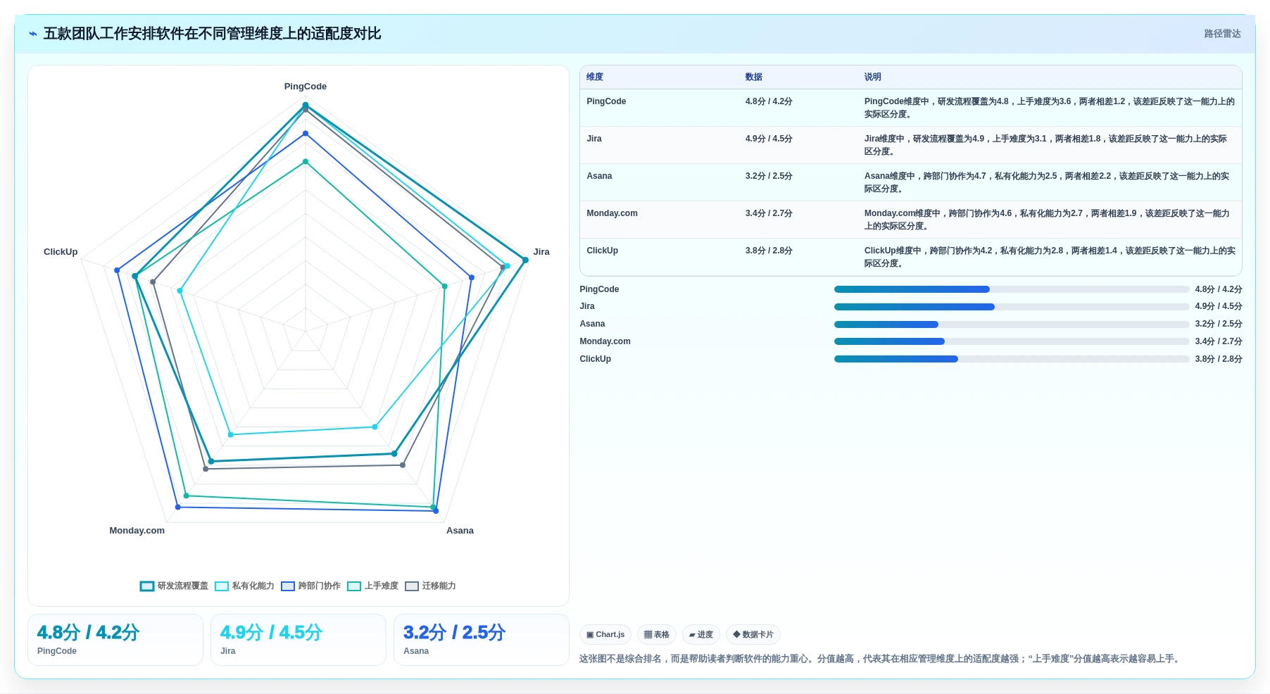This screenshot has height=694, width=1270.
Task: Click the 数据卡片 tag
Action: (x=753, y=634)
